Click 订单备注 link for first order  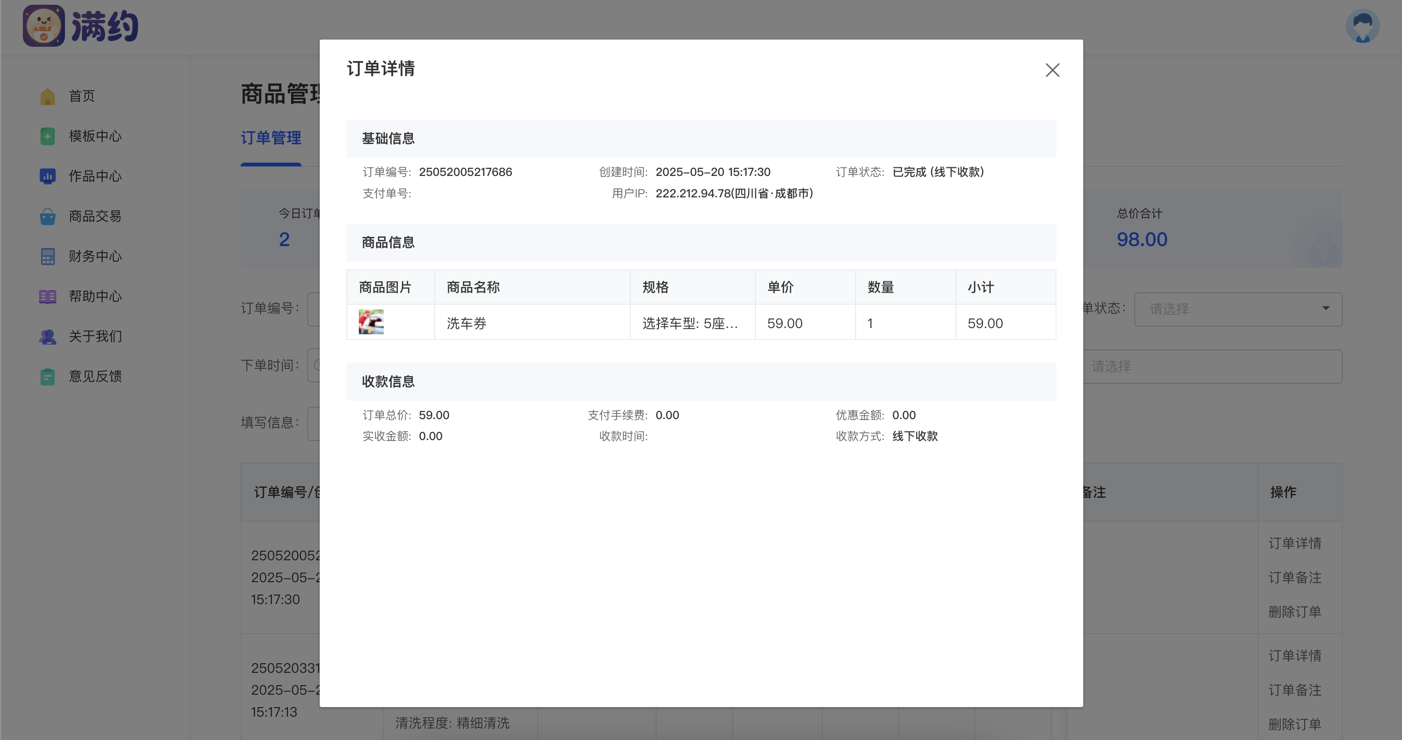tap(1294, 577)
